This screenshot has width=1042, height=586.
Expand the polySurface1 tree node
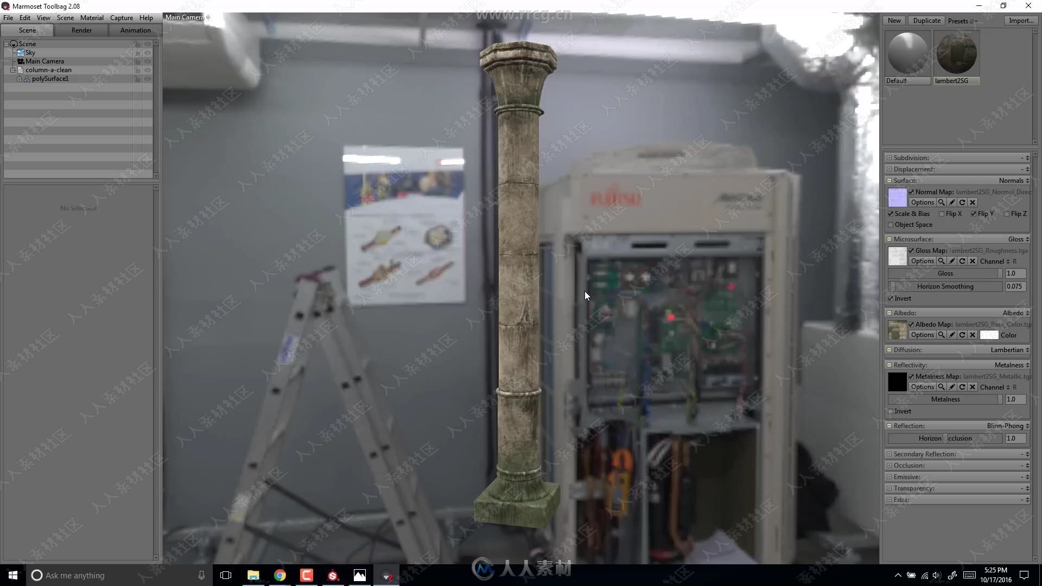[20, 79]
